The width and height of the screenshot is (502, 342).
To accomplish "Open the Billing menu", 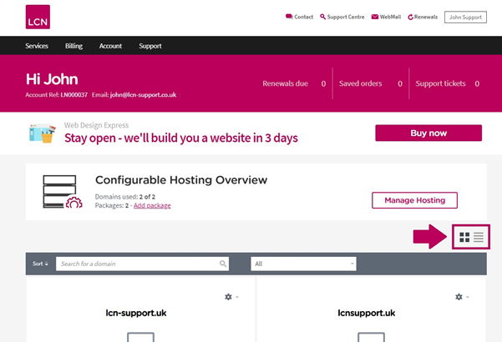I will [74, 46].
